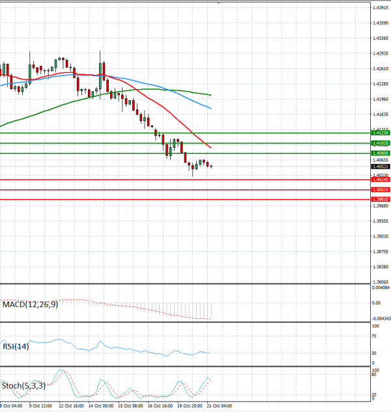Select the 1.41020 green resistance price tag

point(381,143)
